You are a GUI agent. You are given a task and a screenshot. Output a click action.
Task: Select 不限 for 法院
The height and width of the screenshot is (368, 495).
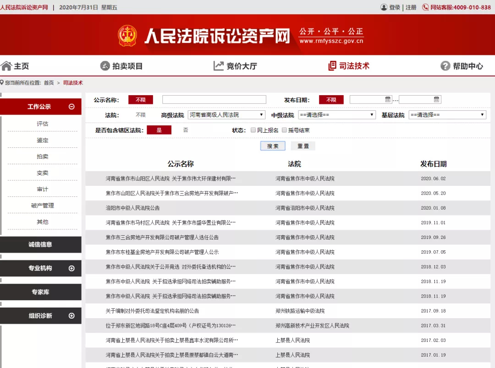tap(141, 115)
